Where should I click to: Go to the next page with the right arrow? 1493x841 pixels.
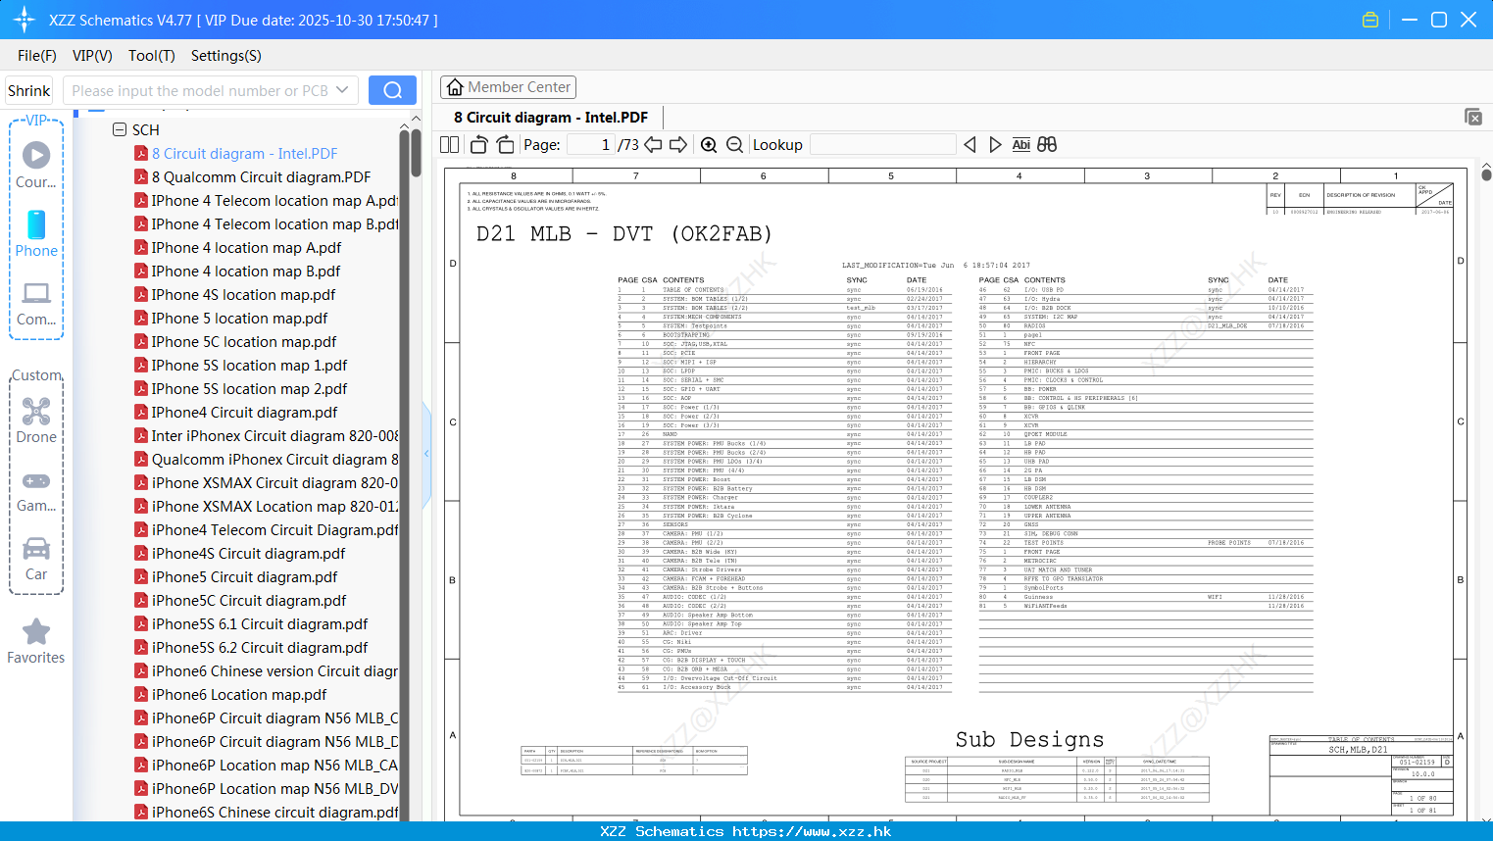[678, 145]
